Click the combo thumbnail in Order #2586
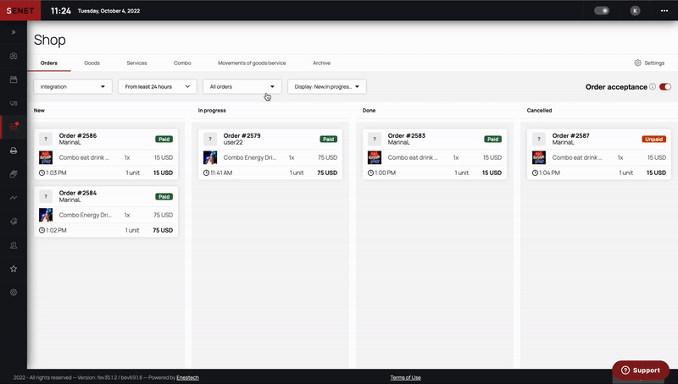Viewport: 678px width, 384px height. [46, 157]
